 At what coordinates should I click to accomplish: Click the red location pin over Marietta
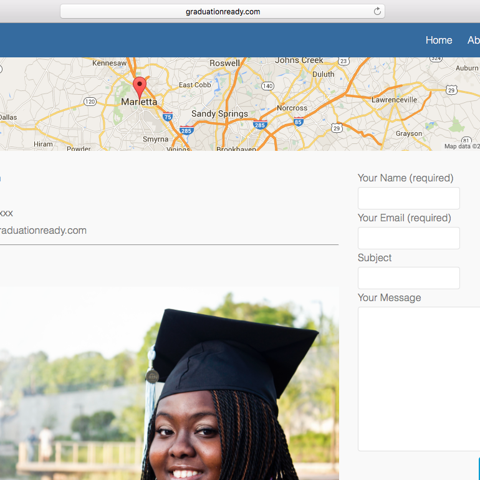pyautogui.click(x=140, y=87)
